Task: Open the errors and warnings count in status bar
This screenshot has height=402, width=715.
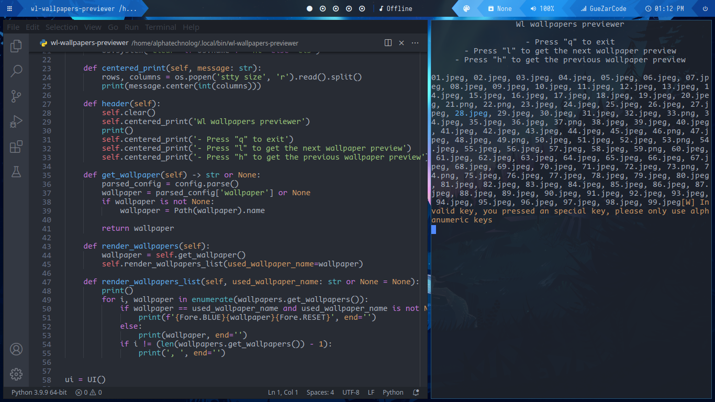Action: 88,393
